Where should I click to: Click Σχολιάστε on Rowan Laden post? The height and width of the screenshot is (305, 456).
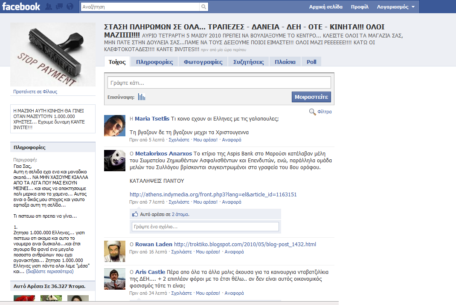[181, 252]
